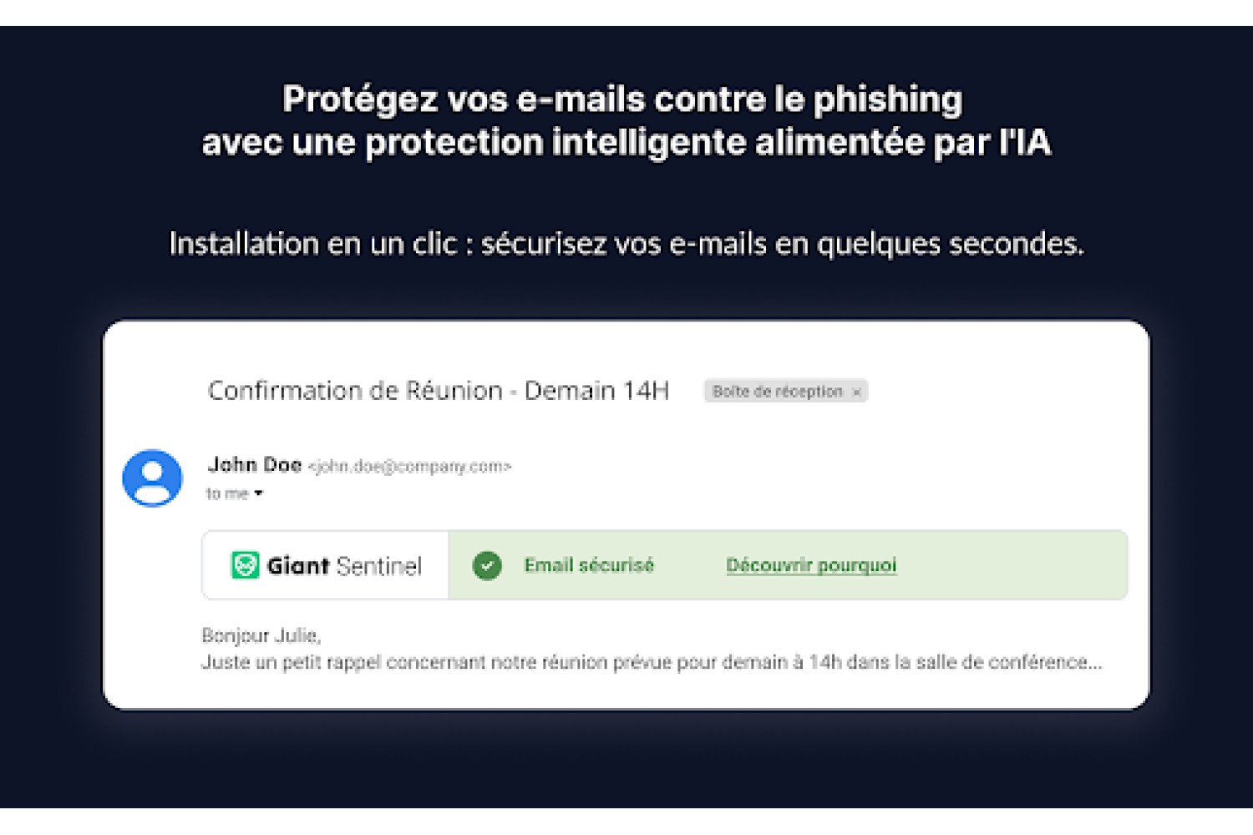Click the headline Protégez vos e-mails contre le phishing
The image size is (1253, 835).
click(x=622, y=99)
